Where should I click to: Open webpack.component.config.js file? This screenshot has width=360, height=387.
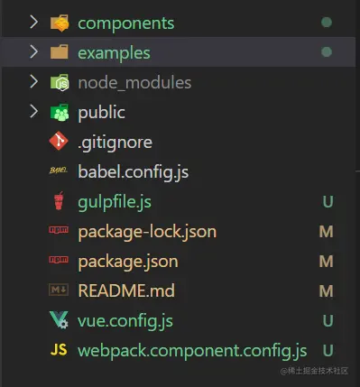coord(192,351)
